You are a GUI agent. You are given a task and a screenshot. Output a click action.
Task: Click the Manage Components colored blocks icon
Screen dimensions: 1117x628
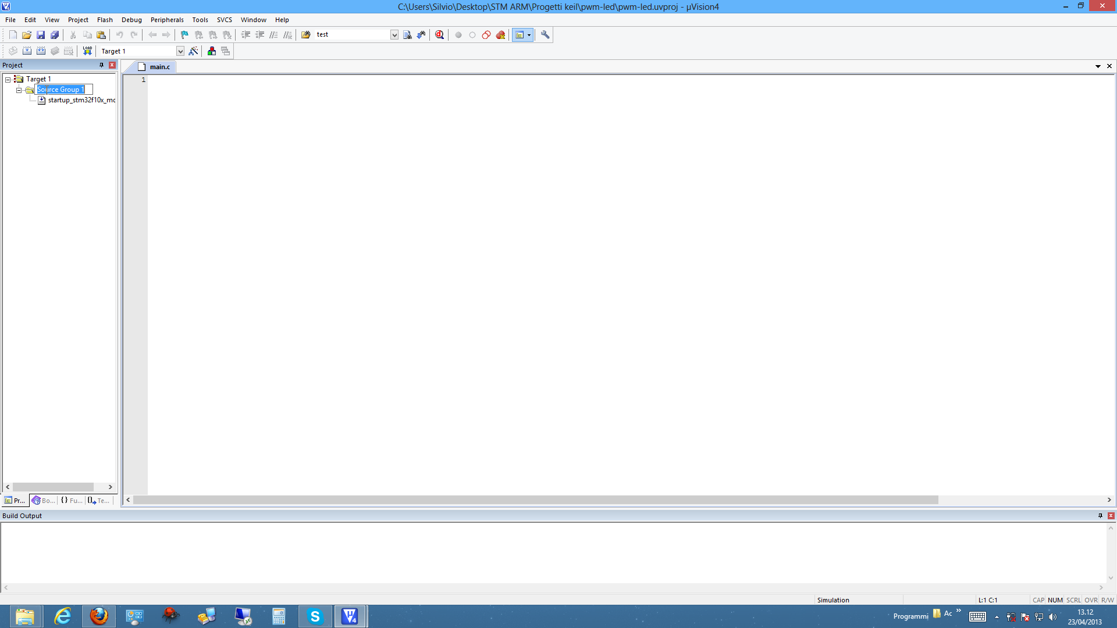point(212,51)
